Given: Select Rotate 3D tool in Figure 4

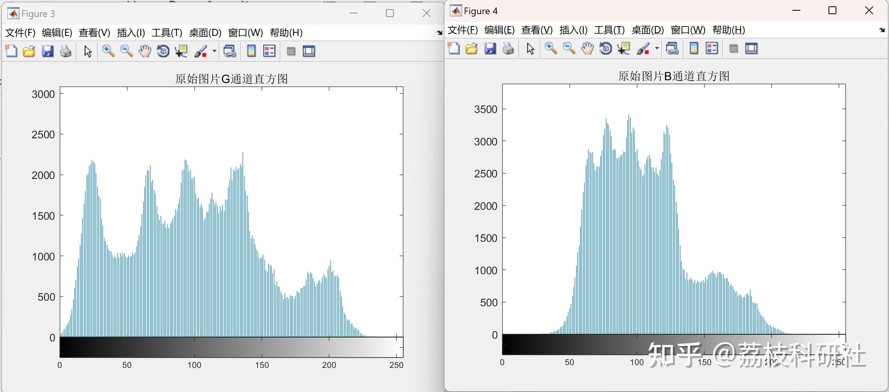Looking at the screenshot, I should pos(606,48).
